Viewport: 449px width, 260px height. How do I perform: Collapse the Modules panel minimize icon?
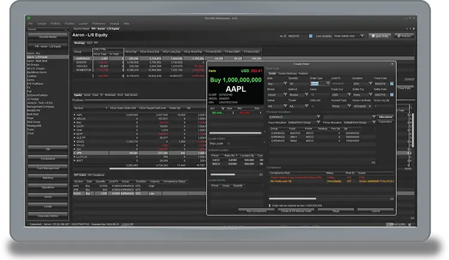[66, 29]
